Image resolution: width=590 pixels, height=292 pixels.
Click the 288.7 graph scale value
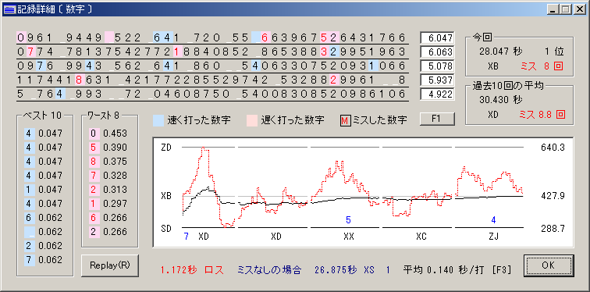click(x=553, y=229)
